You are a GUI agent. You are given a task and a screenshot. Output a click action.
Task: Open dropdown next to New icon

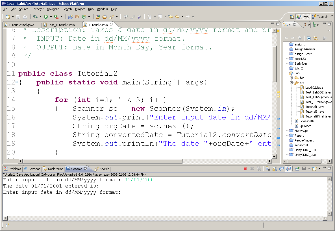13,17
